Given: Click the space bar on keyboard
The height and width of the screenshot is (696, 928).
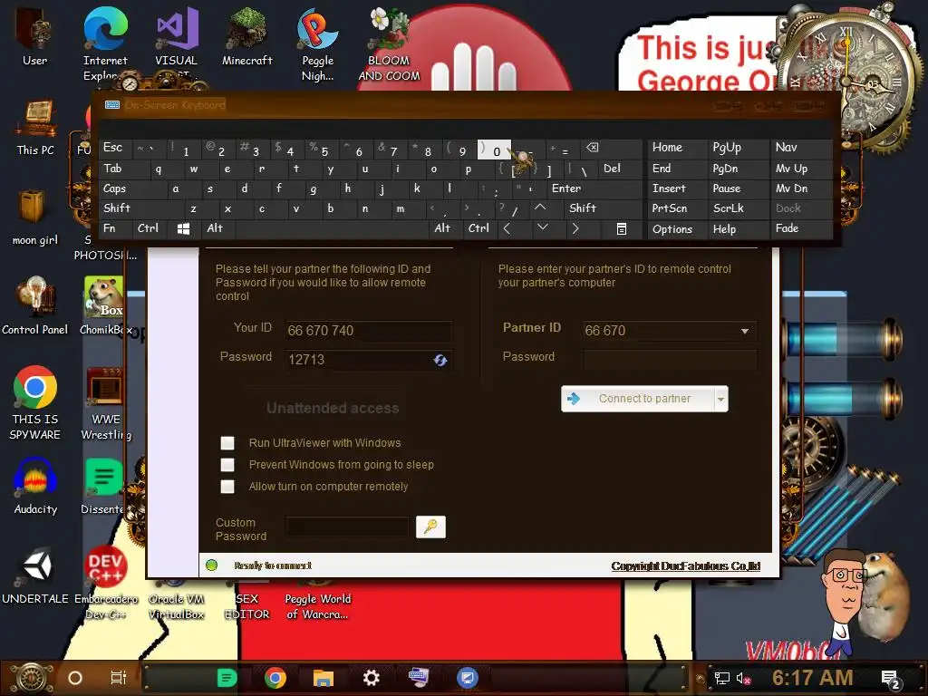Looking at the screenshot, I should coord(333,228).
